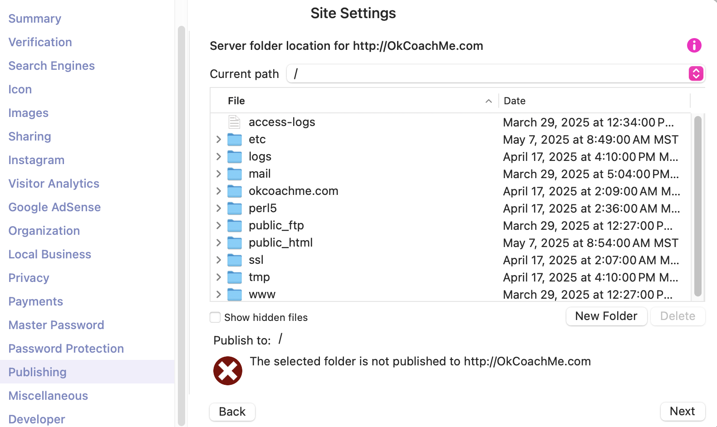
Task: Go to Verification section
Action: click(x=40, y=42)
